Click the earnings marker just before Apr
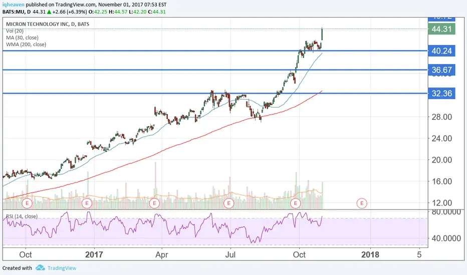 point(154,203)
